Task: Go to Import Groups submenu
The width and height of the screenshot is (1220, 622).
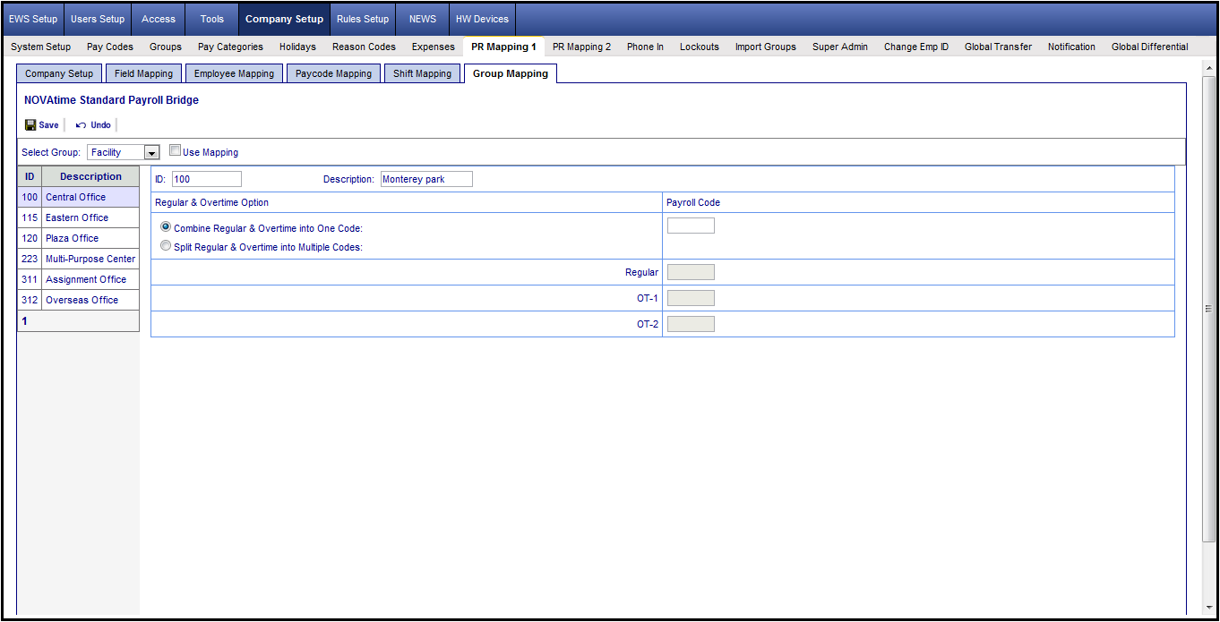Action: (766, 47)
